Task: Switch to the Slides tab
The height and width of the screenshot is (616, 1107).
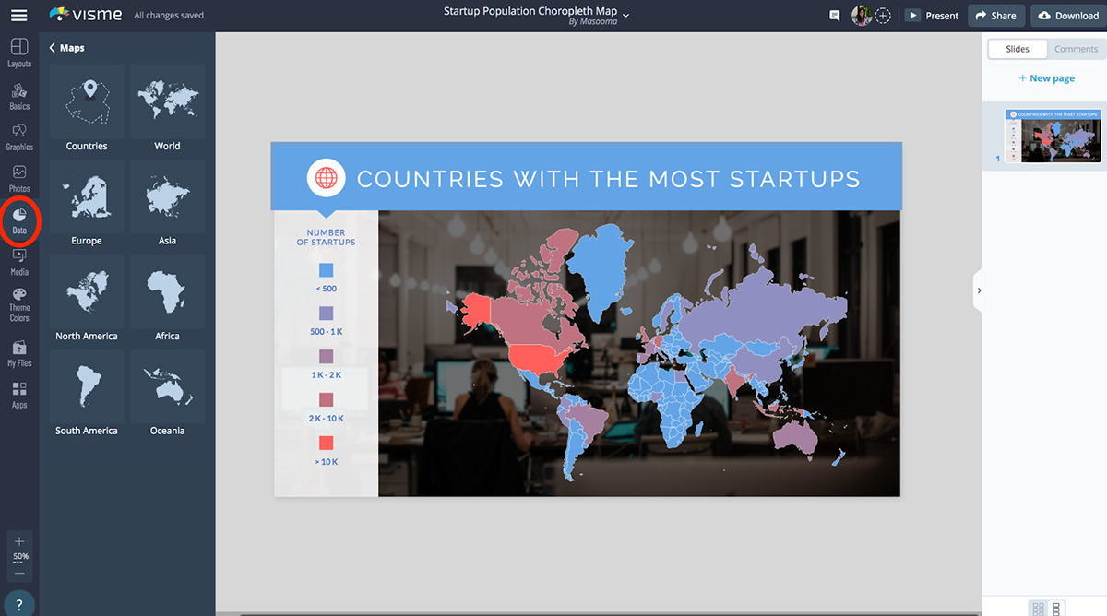Action: 1018,48
